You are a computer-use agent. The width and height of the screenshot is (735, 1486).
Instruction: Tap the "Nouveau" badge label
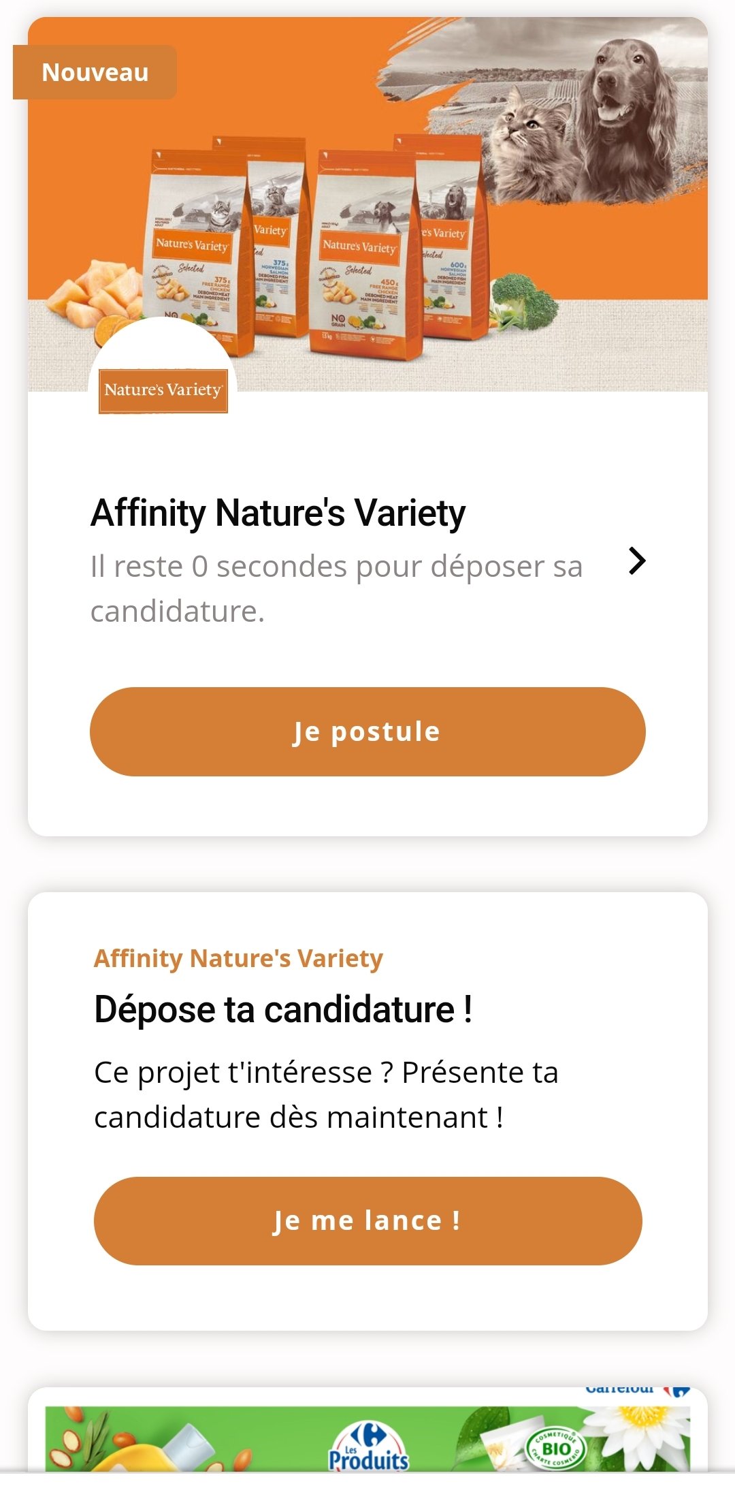(95, 72)
